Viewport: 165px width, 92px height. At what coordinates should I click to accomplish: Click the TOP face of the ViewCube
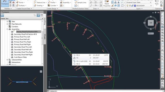[x=151, y=23]
